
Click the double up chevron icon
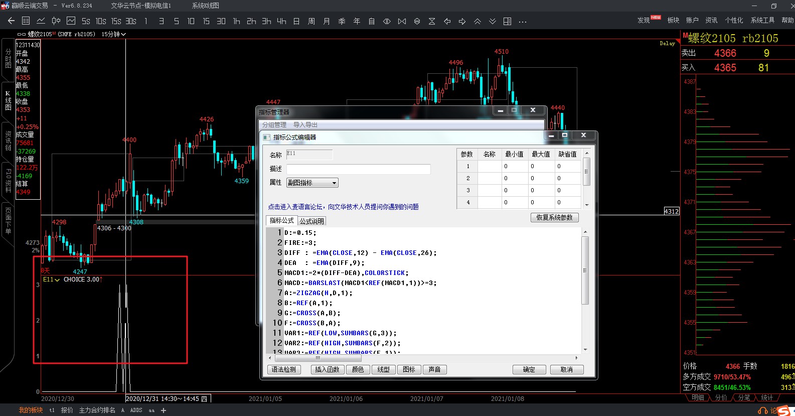478,21
